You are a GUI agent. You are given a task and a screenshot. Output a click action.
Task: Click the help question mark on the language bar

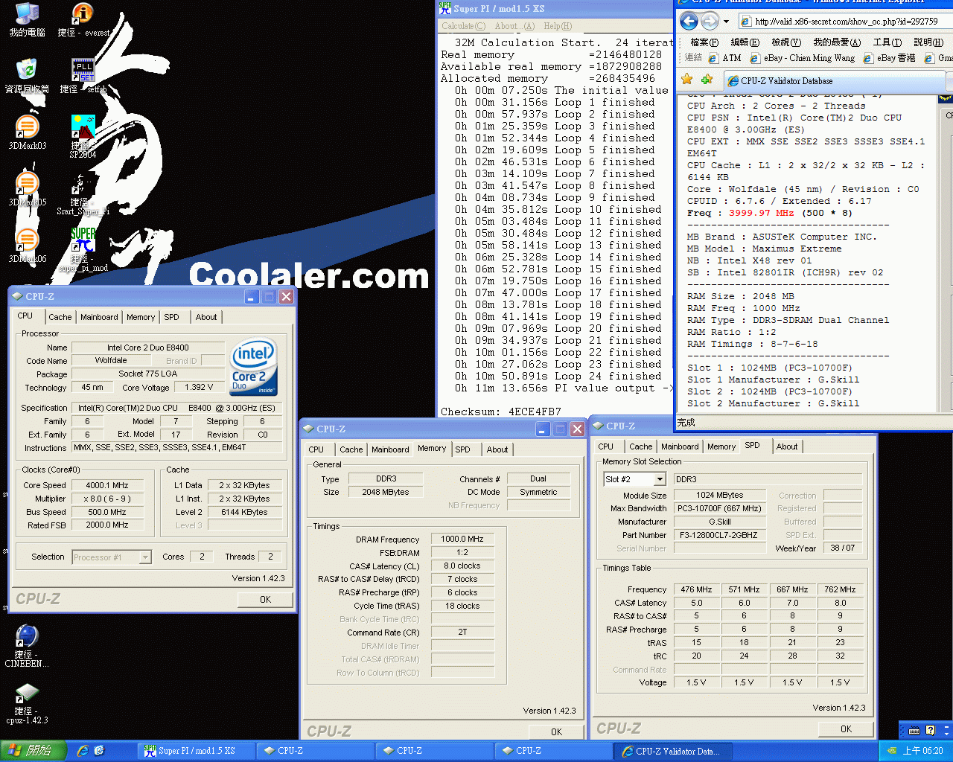(930, 730)
